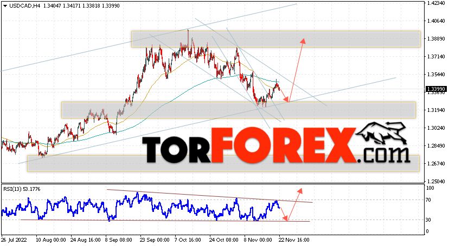Click the 1.37140 price axis label
The width and height of the screenshot is (449, 246).
pos(435,57)
